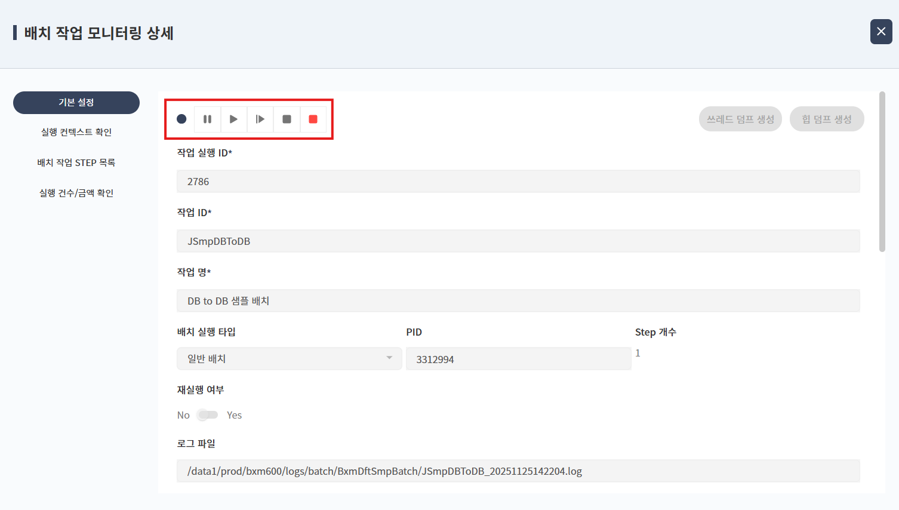This screenshot has width=899, height=510.
Task: Click the 힙 덤프 생성 button
Action: click(x=826, y=119)
